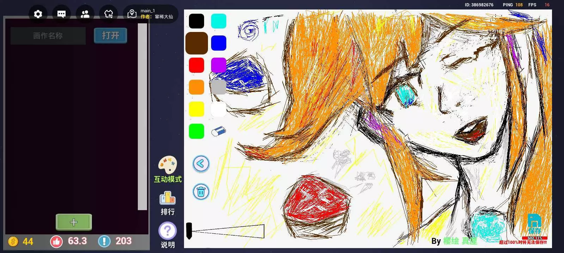The width and height of the screenshot is (564, 253).
Task: Open the outfit changing icon
Action: coord(109,14)
